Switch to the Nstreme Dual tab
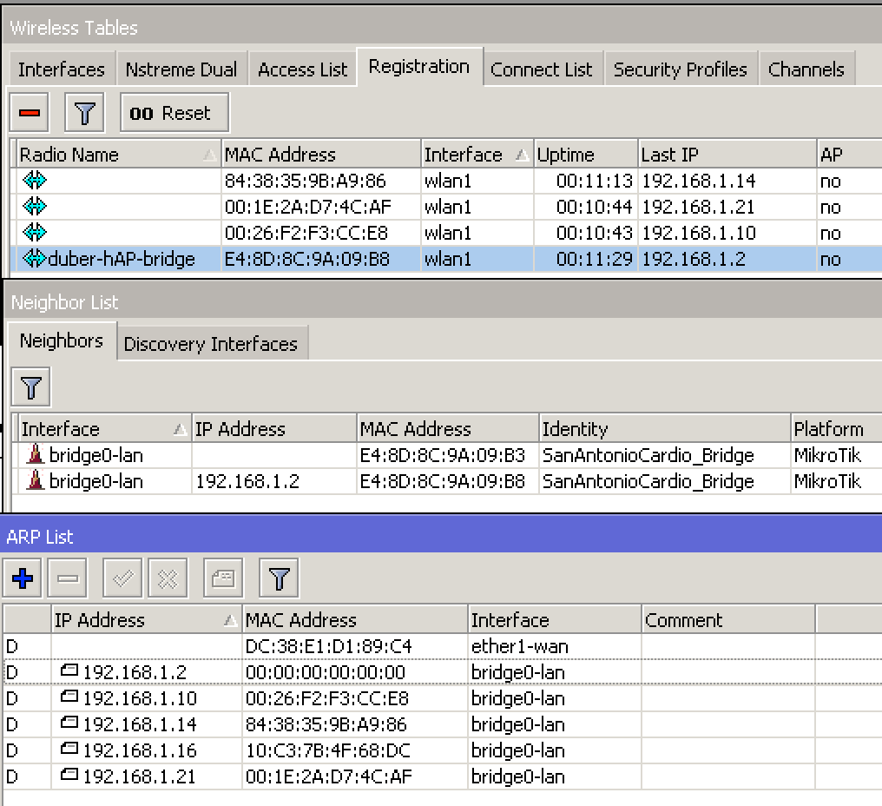Screen dimensions: 882x806 point(181,69)
